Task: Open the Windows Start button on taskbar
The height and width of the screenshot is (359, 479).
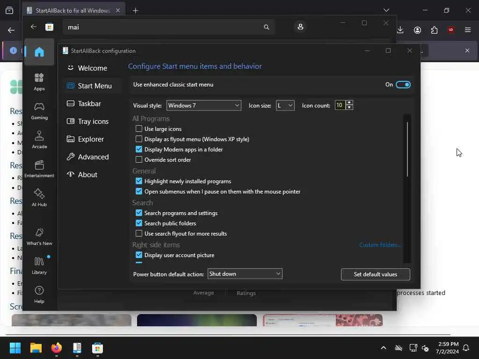Action: coord(15,348)
